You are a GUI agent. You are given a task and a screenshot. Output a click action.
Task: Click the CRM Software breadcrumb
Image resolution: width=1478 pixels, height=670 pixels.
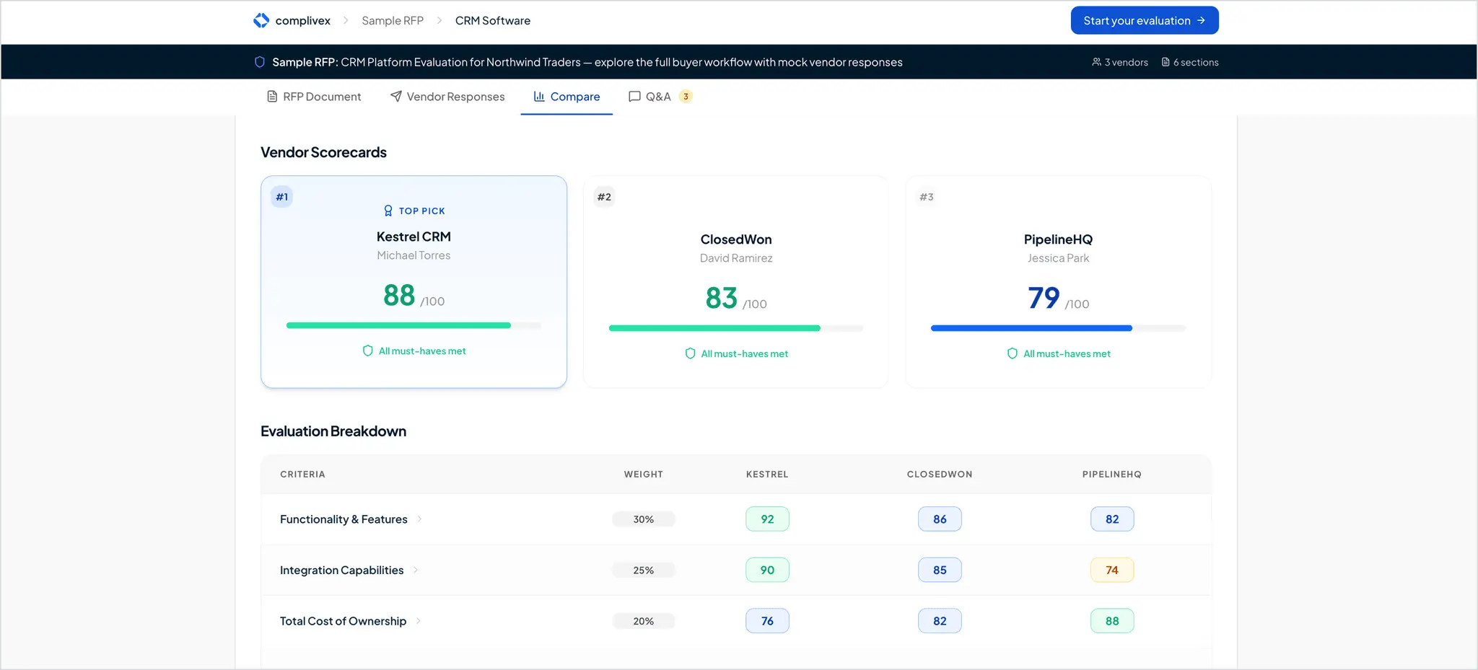pos(493,21)
